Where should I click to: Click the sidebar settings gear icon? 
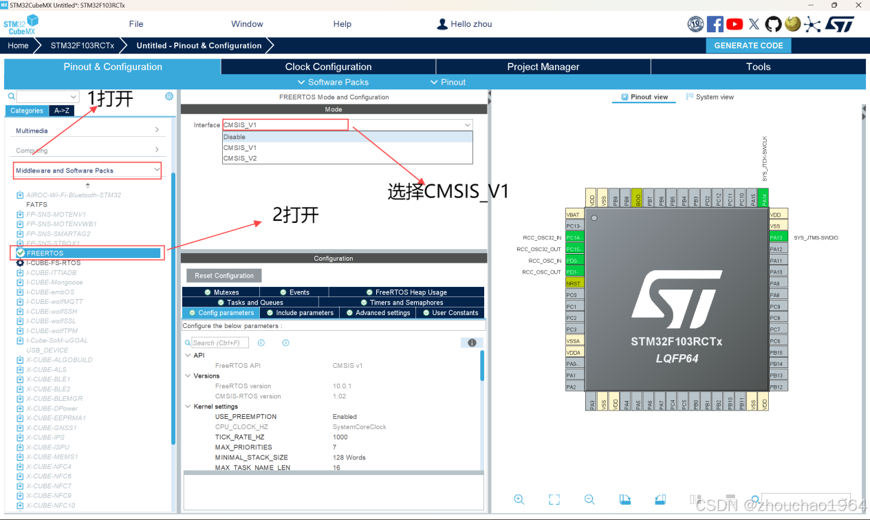point(169,96)
